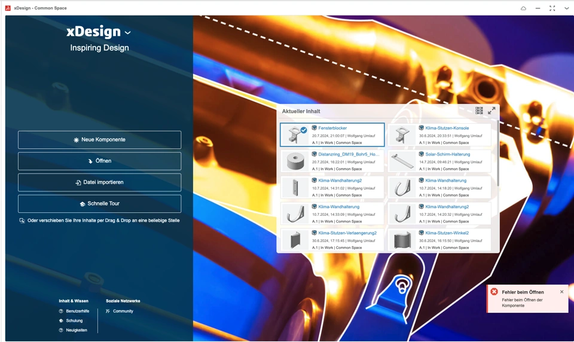Select the Solar-Schirm-Halterung thumbnail

(402, 161)
